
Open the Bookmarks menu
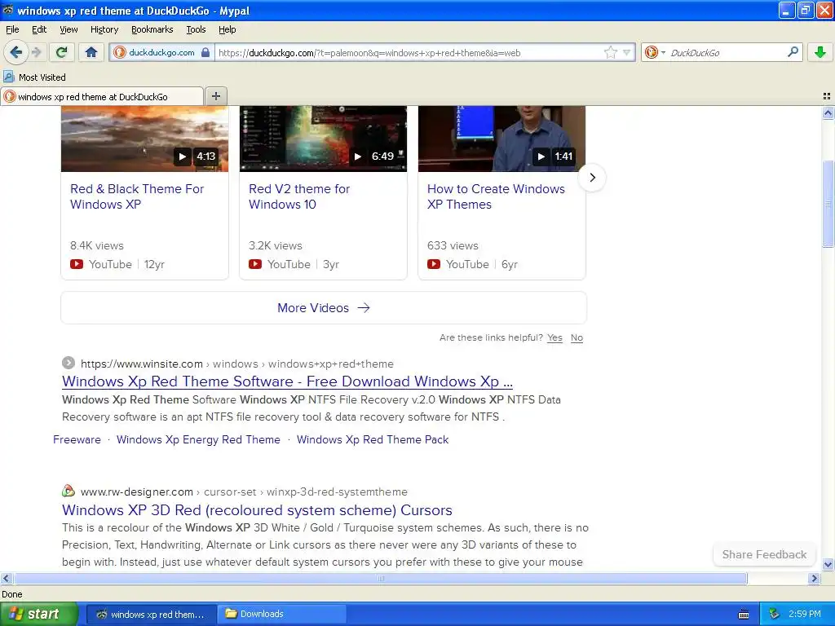(152, 29)
